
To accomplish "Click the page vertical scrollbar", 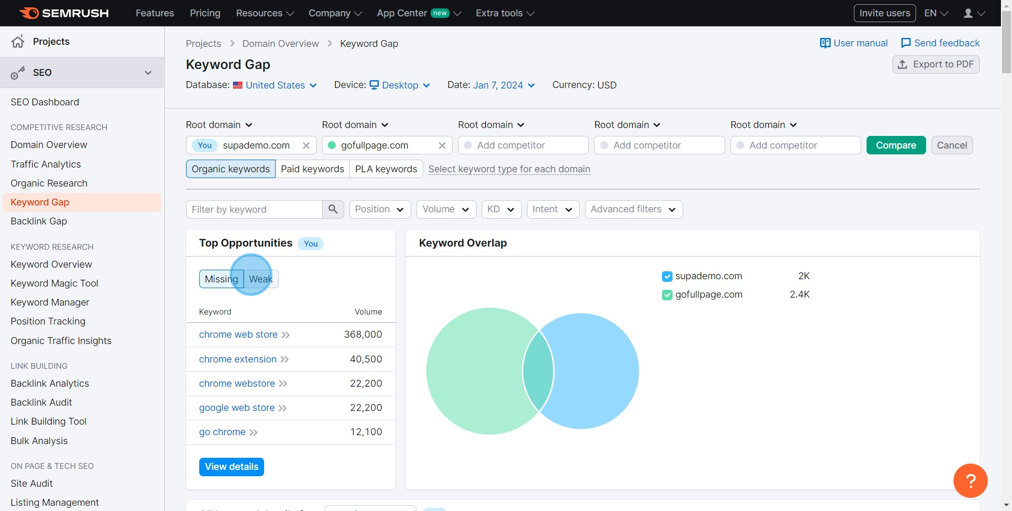I will click(x=1006, y=42).
